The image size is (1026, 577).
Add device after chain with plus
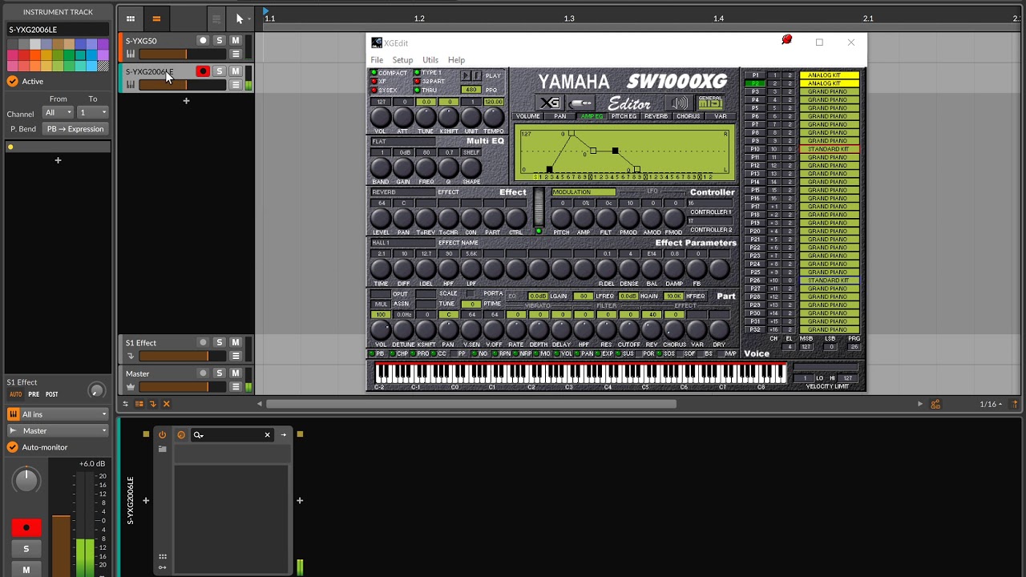[x=300, y=501]
